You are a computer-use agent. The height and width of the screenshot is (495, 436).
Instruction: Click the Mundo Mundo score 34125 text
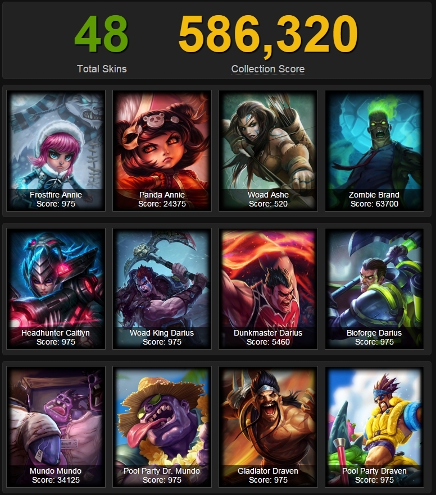pos(56,480)
